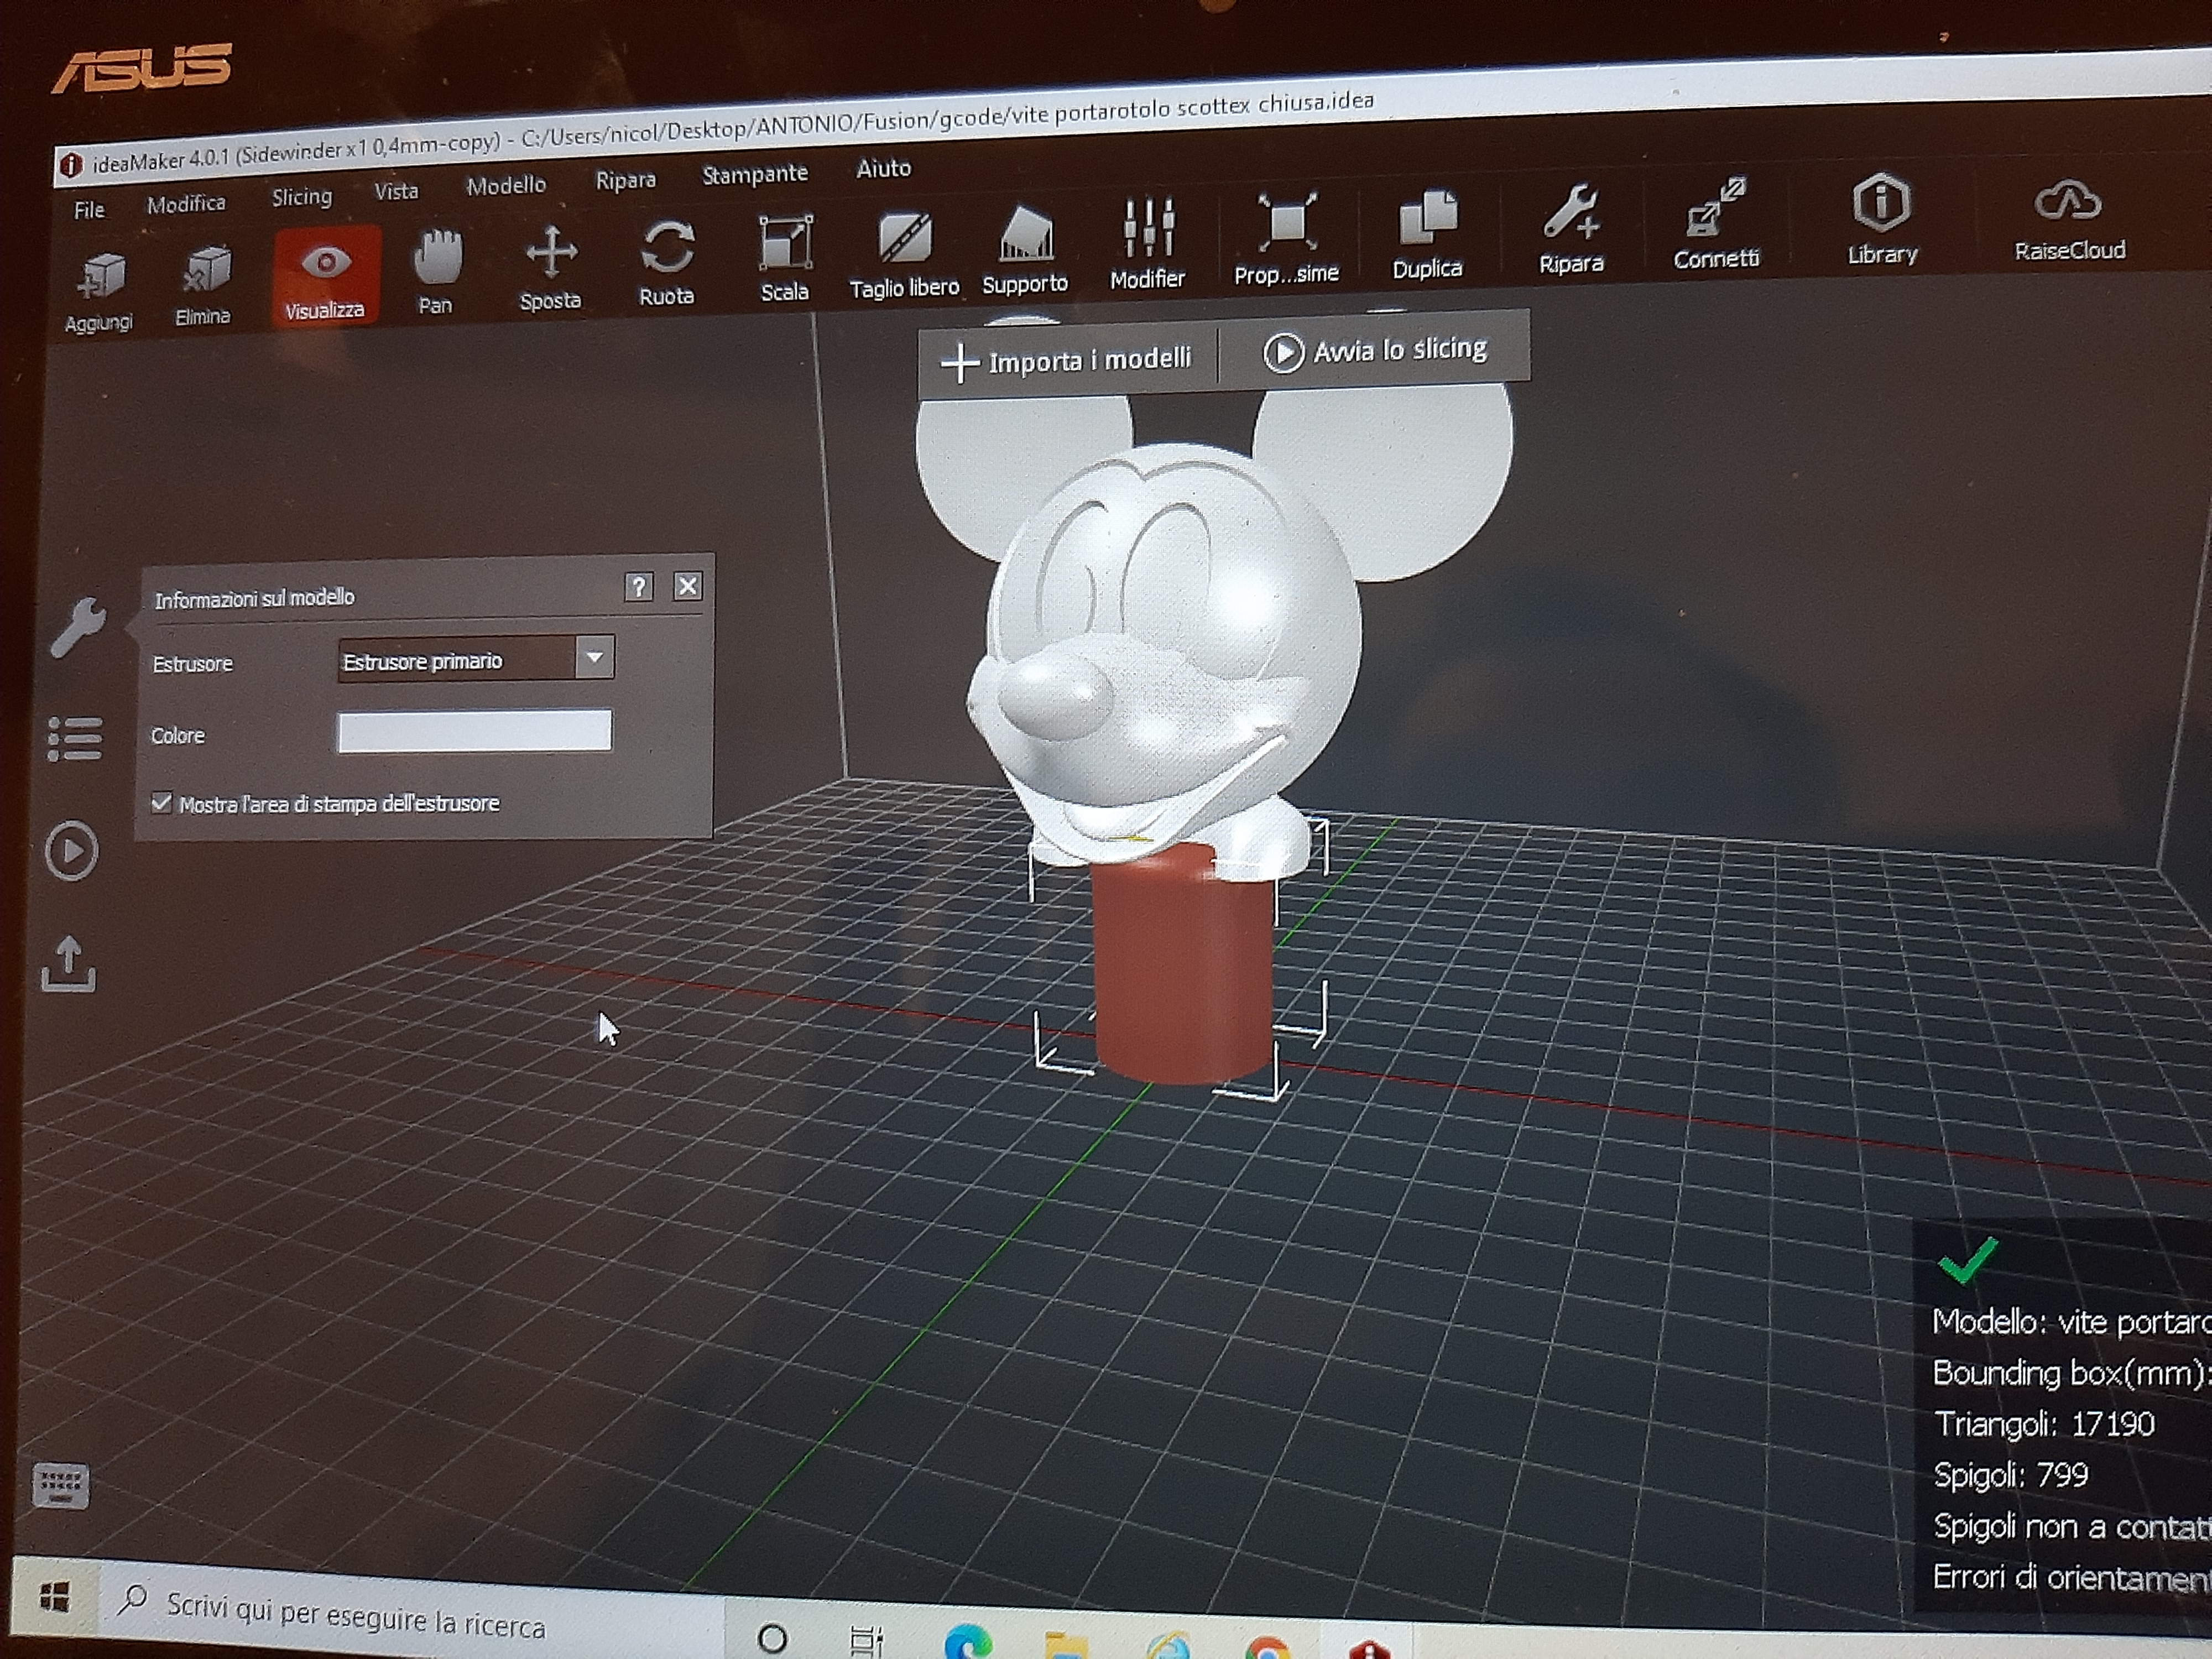Expand the Estrusore primario dropdown
The image size is (2212, 1659).
(594, 657)
